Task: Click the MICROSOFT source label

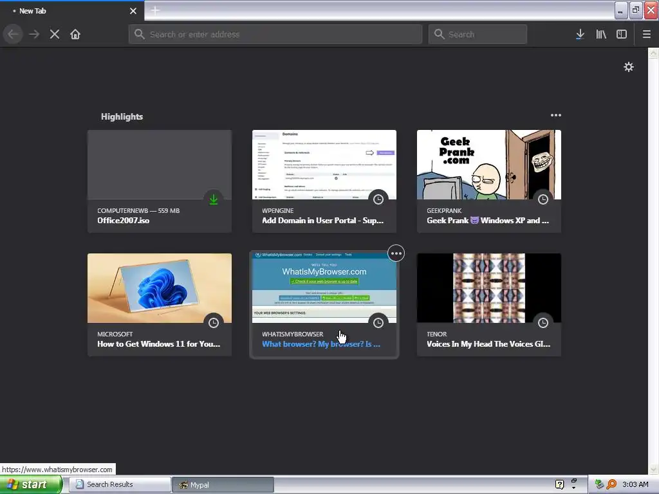Action: tap(115, 334)
